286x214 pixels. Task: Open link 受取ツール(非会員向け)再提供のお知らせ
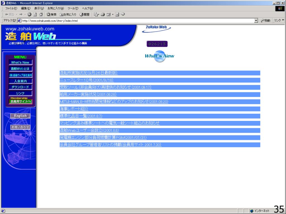(x=106, y=87)
